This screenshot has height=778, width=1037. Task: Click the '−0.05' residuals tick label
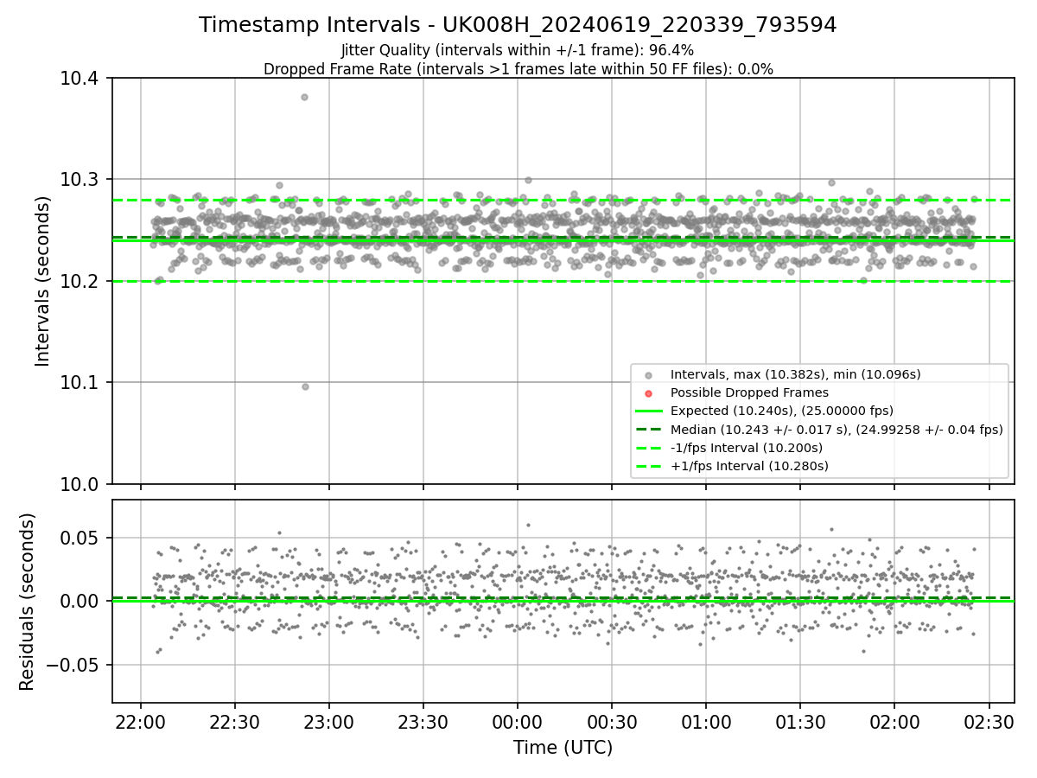coord(74,665)
